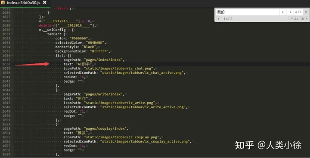Collapse the list fold at line 1636
This screenshot has width=310, height=158.
(12, 56)
